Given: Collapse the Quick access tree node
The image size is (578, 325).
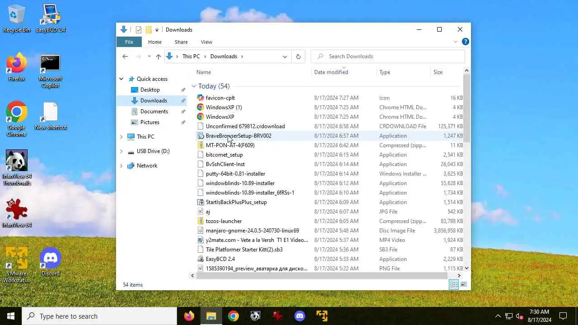Looking at the screenshot, I should [121, 79].
